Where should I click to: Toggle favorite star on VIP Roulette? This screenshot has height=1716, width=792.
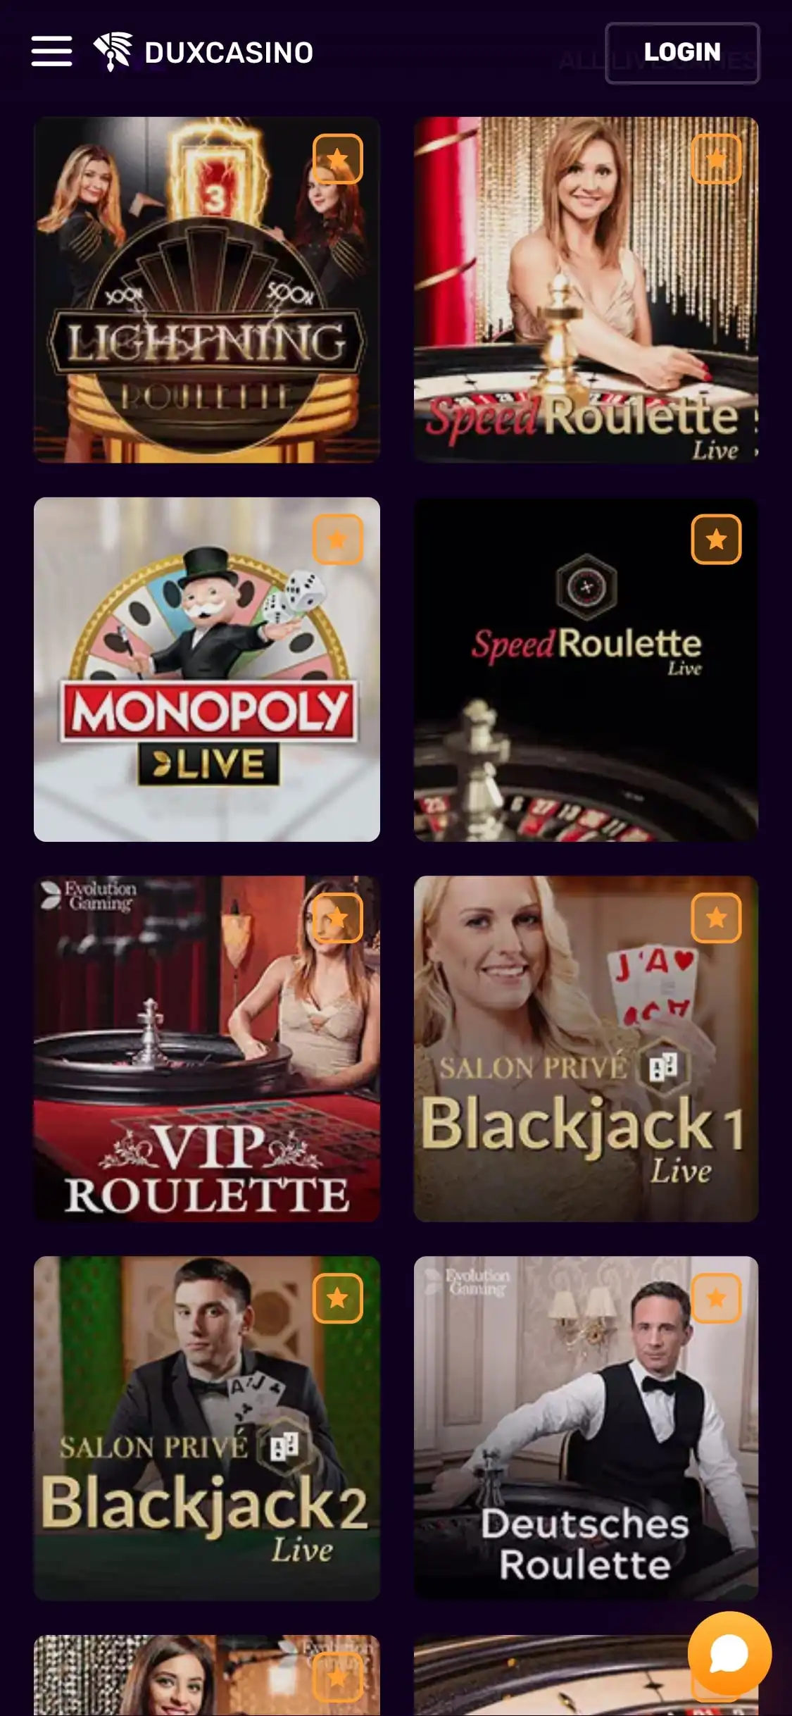click(337, 918)
